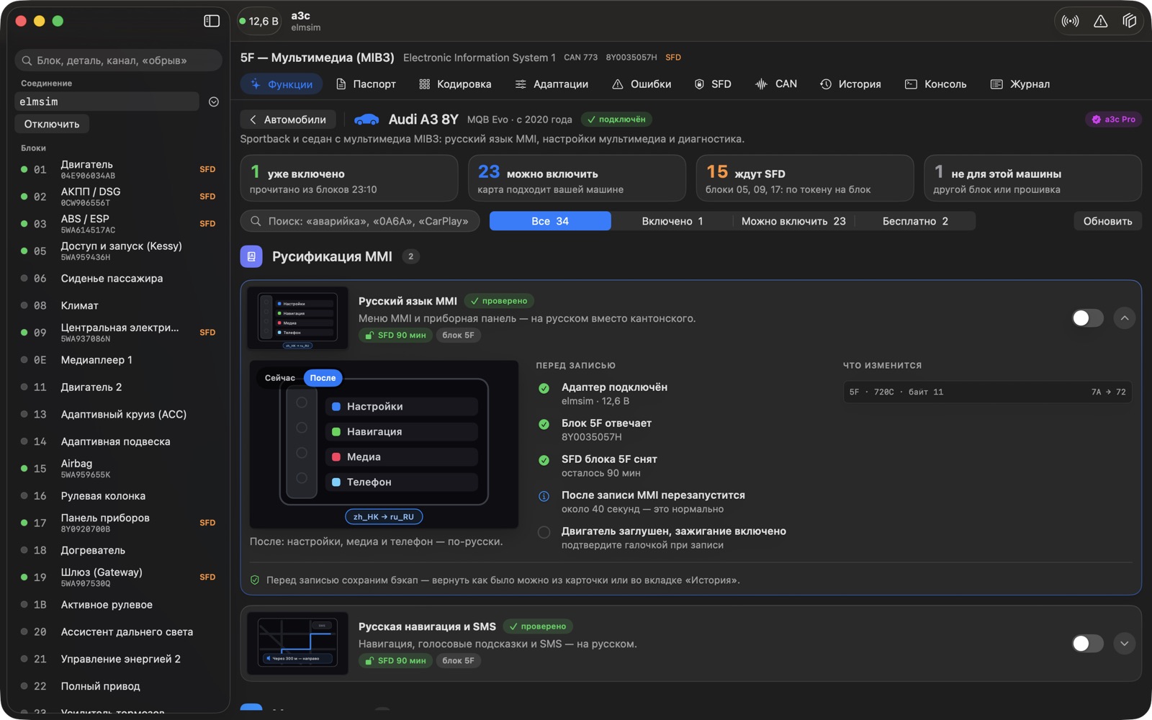
Task: Click the search magnifier in sidebar field
Action: [27, 60]
